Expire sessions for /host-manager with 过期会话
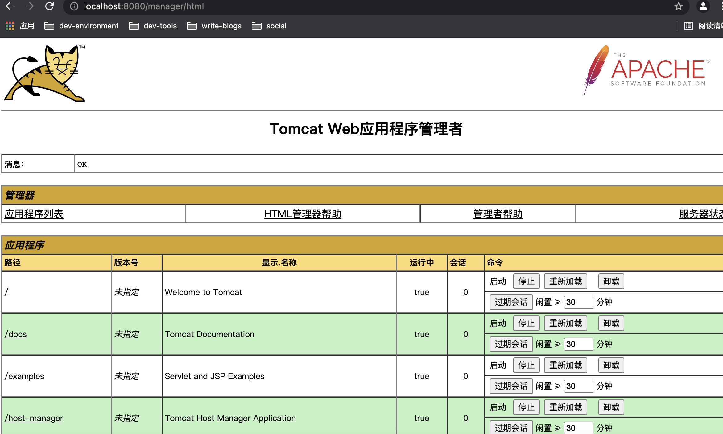 click(x=511, y=428)
